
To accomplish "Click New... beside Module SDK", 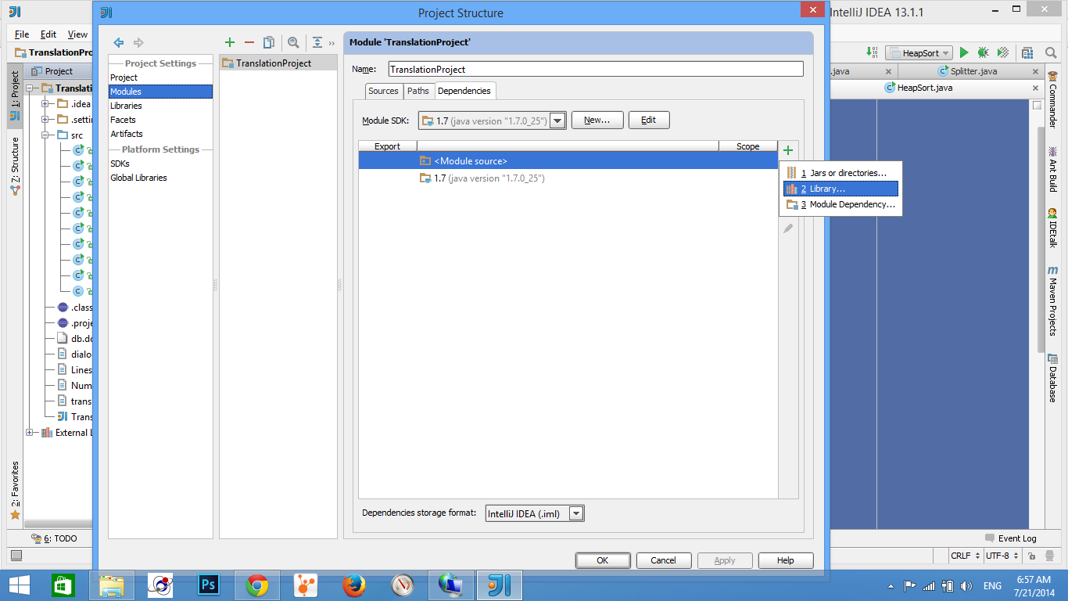I will coord(597,121).
